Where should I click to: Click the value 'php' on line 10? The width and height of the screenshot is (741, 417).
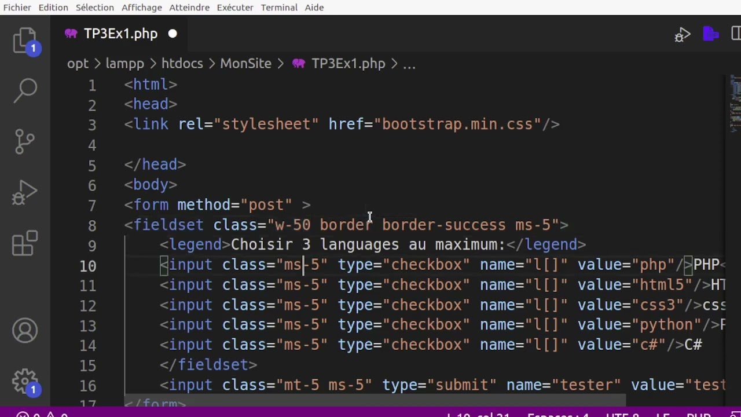653,265
